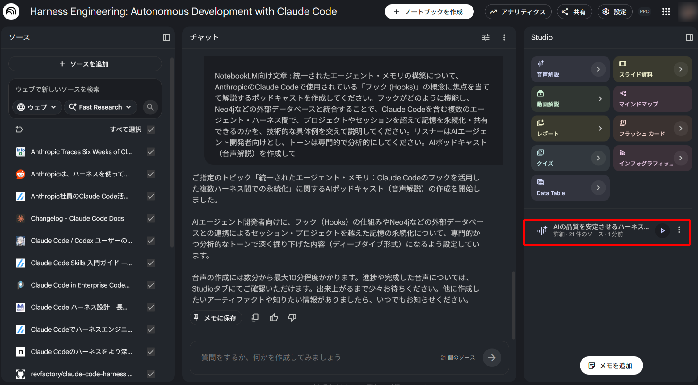This screenshot has width=698, height=385.
Task: Uncheck Changelog - Claude Code Docs source
Action: [x=151, y=218]
